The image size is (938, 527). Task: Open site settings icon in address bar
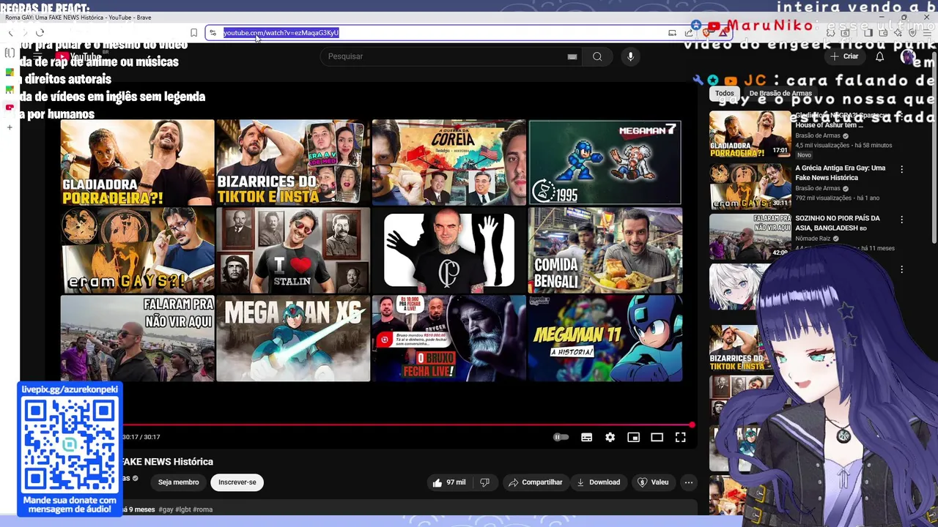[x=213, y=33]
